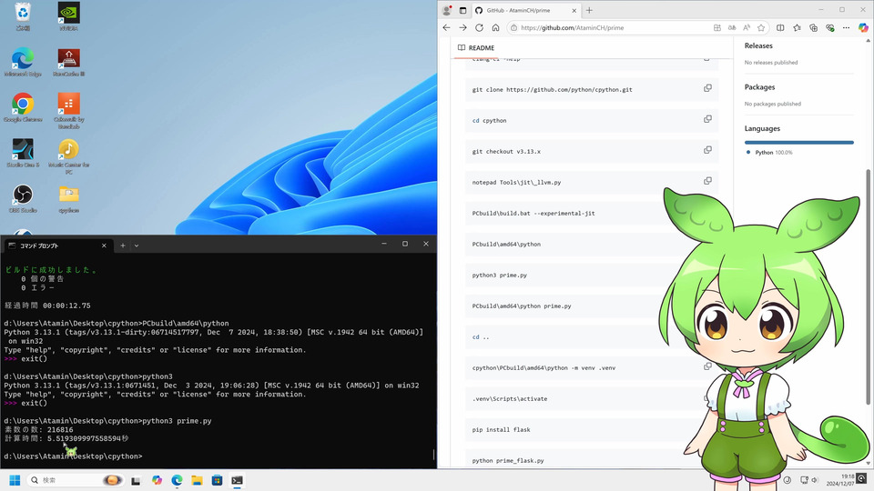Click 'No releases published' text
Screen dimensions: 874x491
[771, 63]
